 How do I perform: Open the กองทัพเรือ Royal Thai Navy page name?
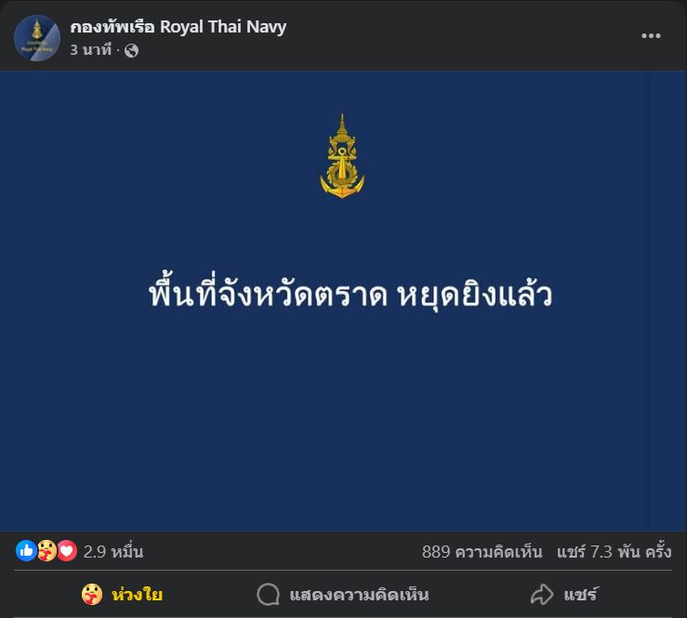coord(178,27)
